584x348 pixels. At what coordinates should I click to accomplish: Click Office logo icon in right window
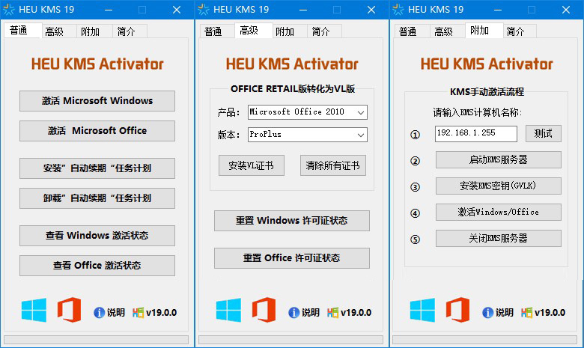click(x=457, y=310)
